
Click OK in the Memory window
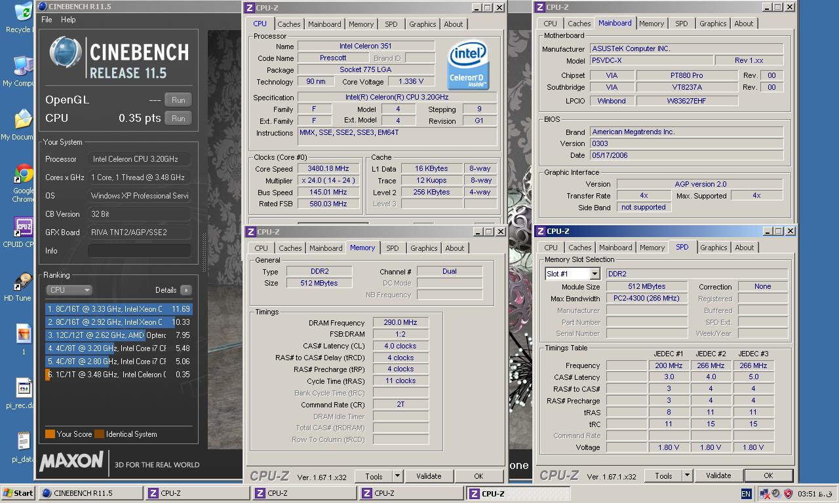[478, 476]
